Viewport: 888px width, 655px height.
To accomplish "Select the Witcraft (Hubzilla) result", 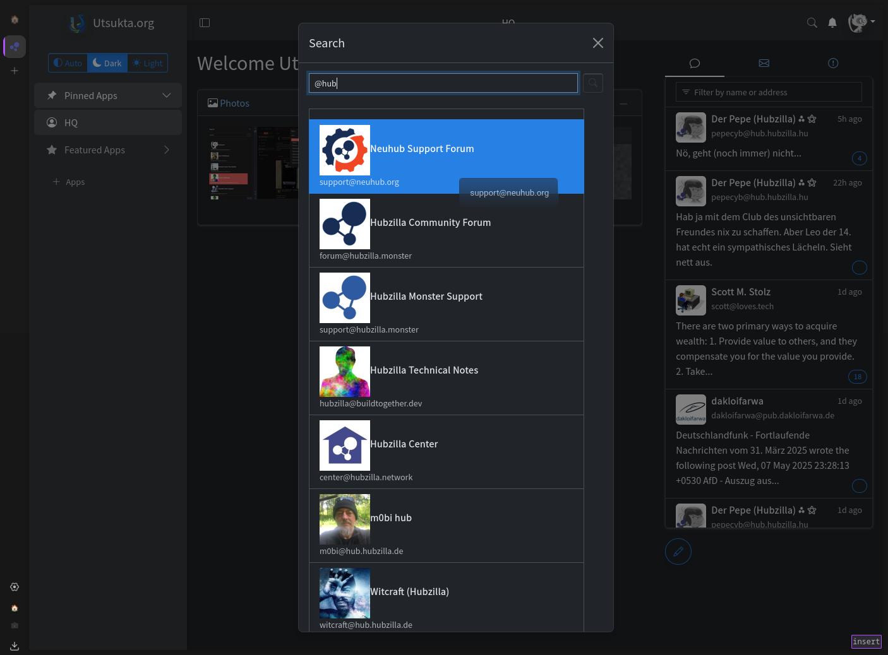I will click(x=447, y=597).
